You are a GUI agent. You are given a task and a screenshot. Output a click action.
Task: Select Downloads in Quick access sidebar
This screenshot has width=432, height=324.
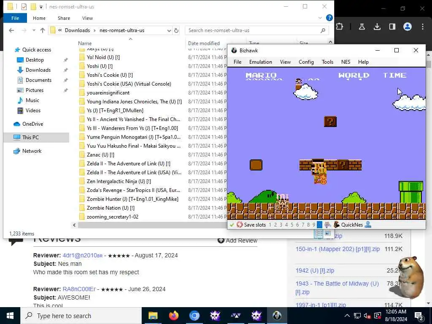coord(38,70)
